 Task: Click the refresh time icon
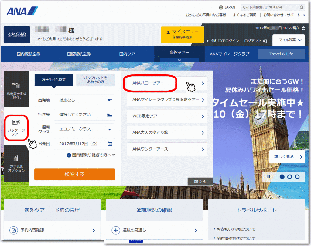[303, 28]
